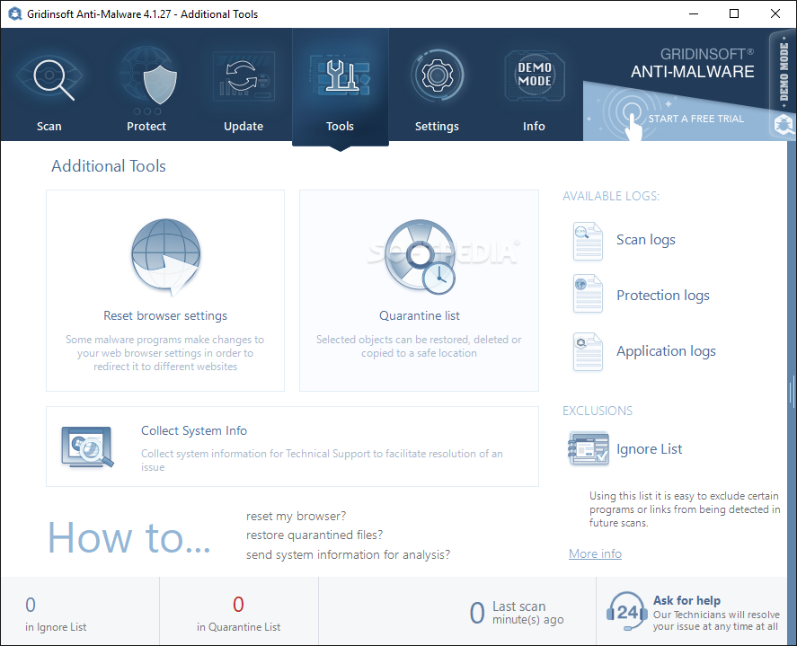The width and height of the screenshot is (797, 646).
Task: Click 'restore quarantined files?' how-to link
Action: [314, 535]
